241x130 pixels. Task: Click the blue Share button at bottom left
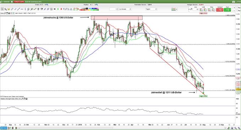pos(4,128)
